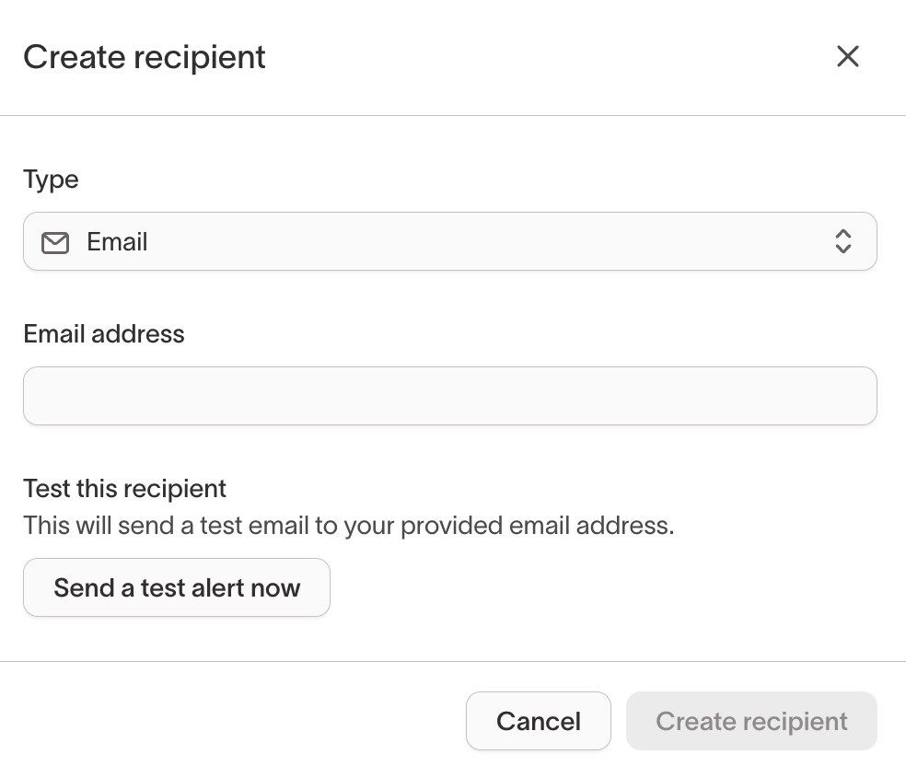This screenshot has width=906, height=766.
Task: Cancel creating the recipient
Action: 539,721
